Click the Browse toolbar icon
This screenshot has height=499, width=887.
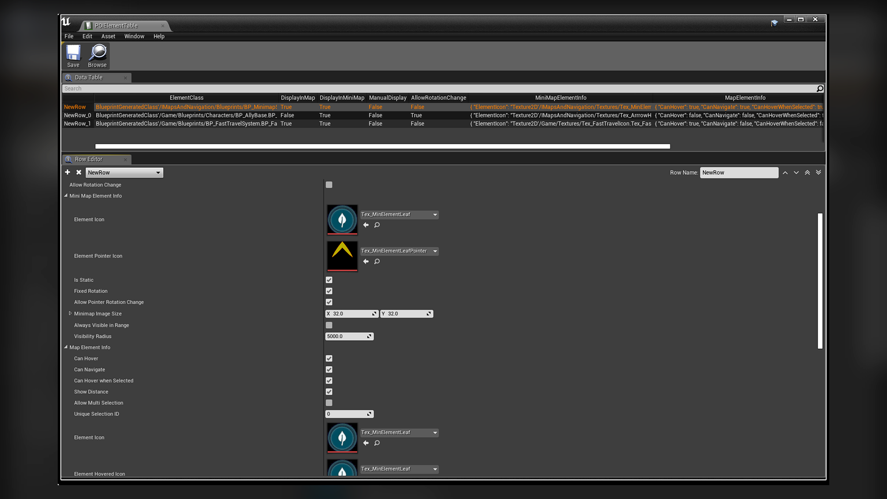coord(98,56)
